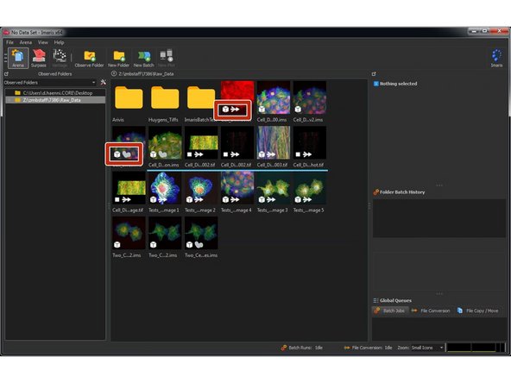The image size is (511, 383).
Task: Click the Global Queues heading
Action: point(395,300)
